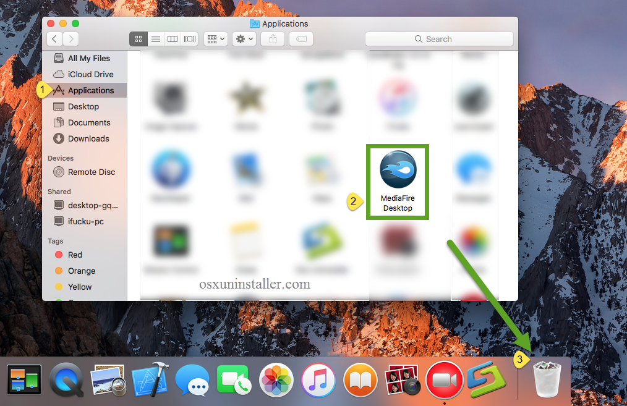
Task: Select the Red tag in the sidebar
Action: (x=75, y=255)
